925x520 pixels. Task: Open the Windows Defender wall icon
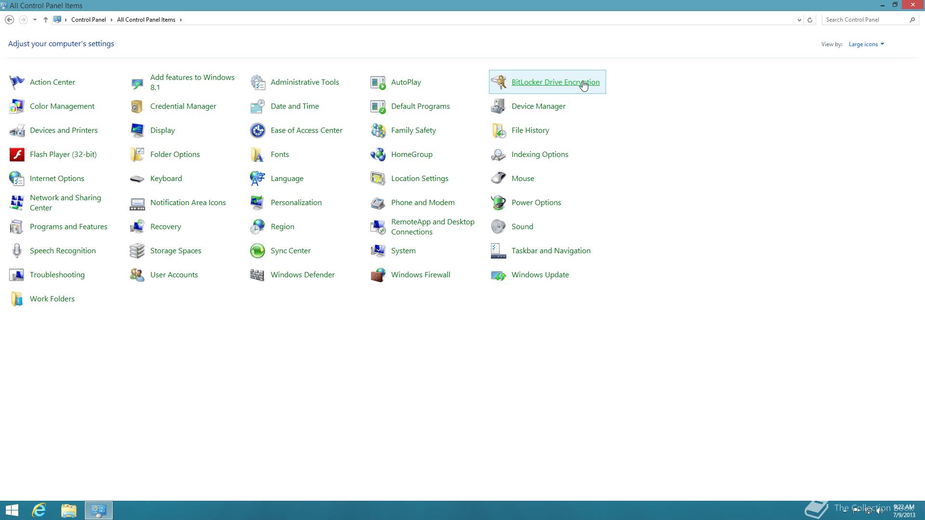tap(258, 275)
